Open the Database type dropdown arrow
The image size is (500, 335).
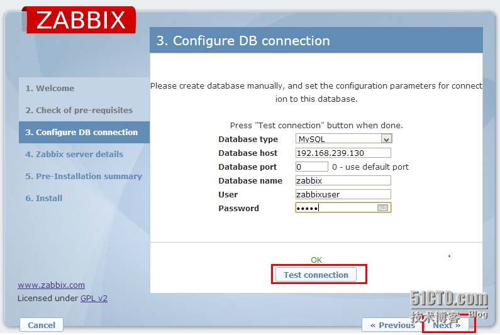(x=387, y=139)
